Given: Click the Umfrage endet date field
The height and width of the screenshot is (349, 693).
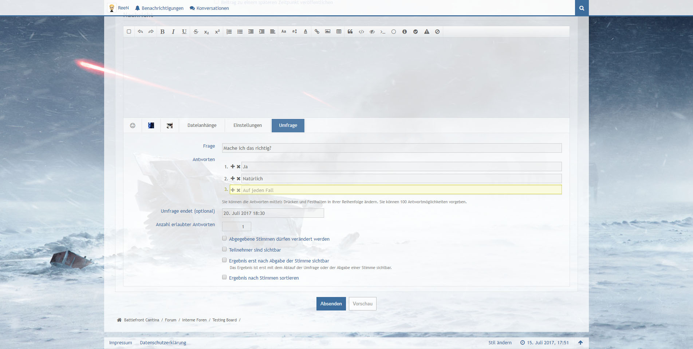Looking at the screenshot, I should 273,213.
